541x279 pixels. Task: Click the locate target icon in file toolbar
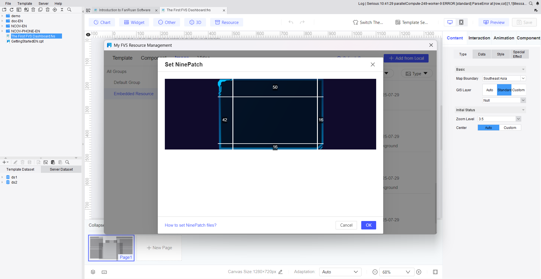[x=55, y=10]
